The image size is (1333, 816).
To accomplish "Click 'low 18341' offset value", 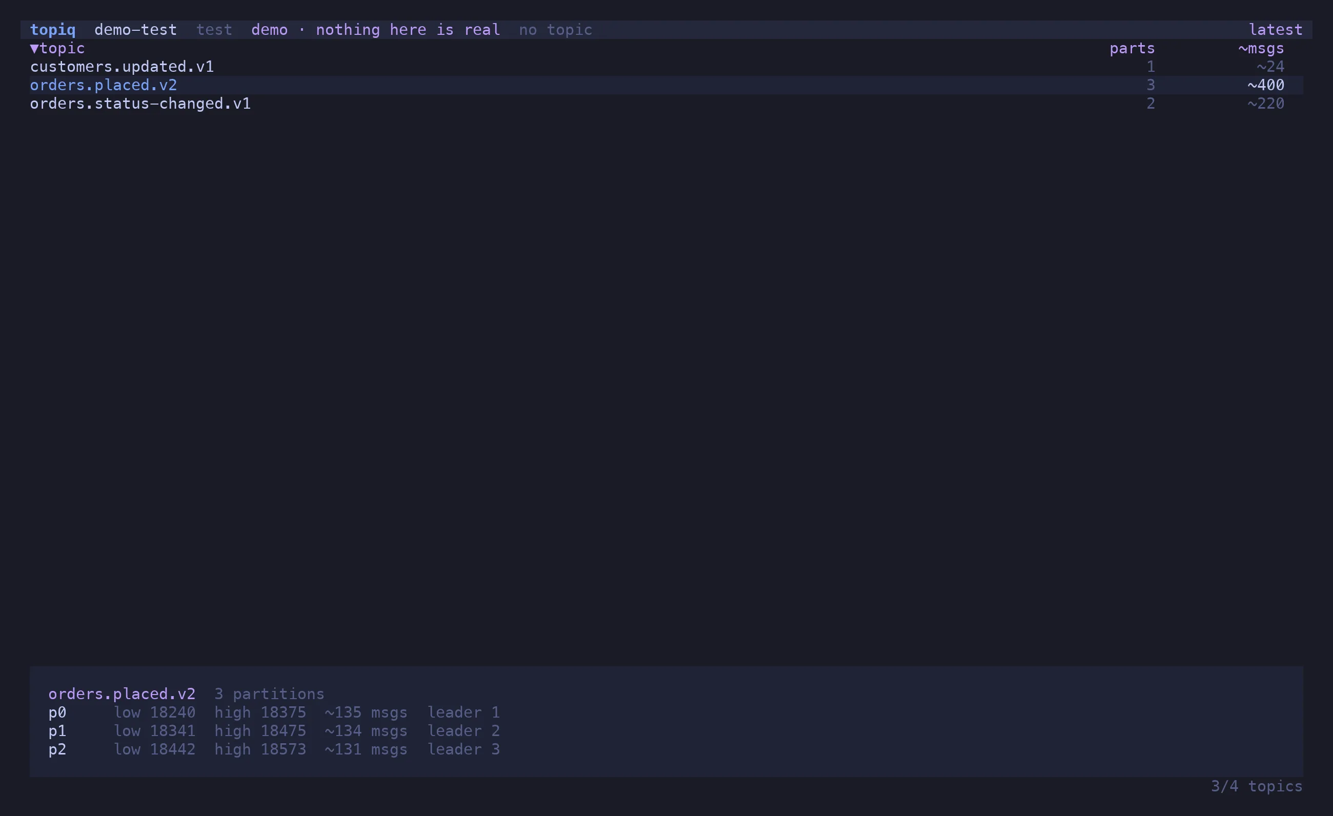I will click(154, 730).
